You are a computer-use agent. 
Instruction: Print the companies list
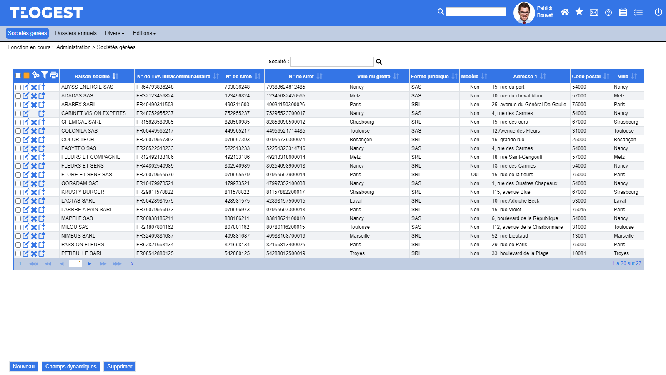(x=54, y=75)
